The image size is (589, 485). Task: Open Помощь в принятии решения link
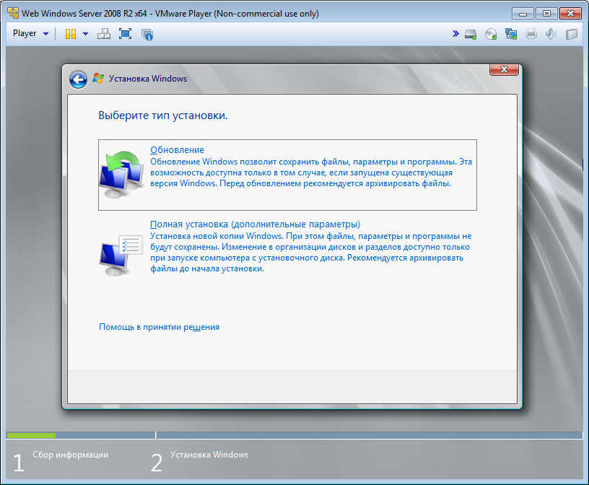click(x=160, y=327)
